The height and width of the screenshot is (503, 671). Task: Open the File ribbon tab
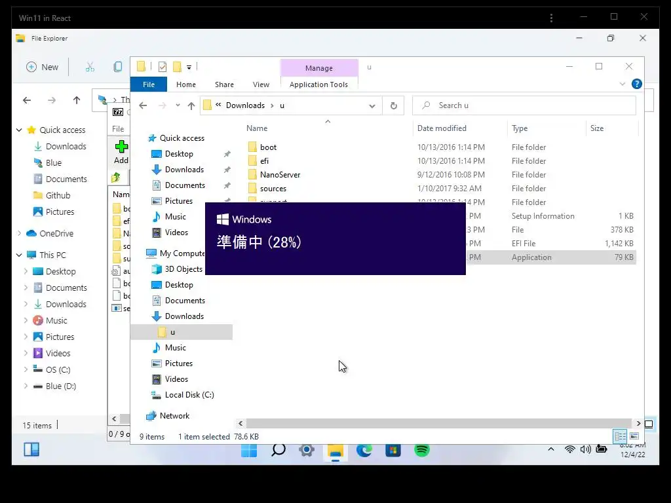(149, 84)
